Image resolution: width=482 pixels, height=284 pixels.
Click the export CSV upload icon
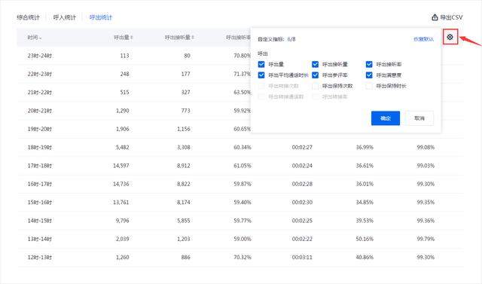(x=435, y=17)
